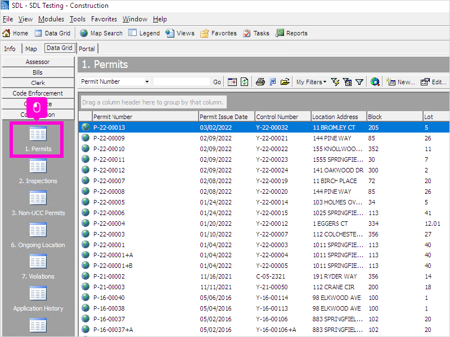Open Data Grid from the top toolbar

(52, 33)
